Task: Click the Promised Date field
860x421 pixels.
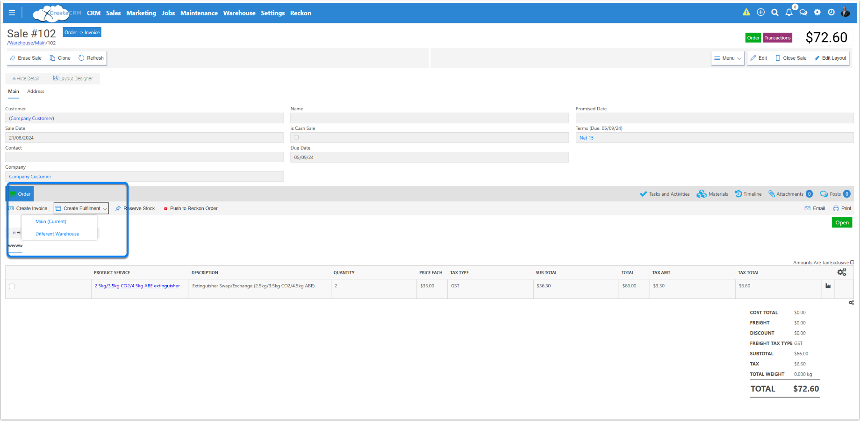Action: (x=714, y=119)
